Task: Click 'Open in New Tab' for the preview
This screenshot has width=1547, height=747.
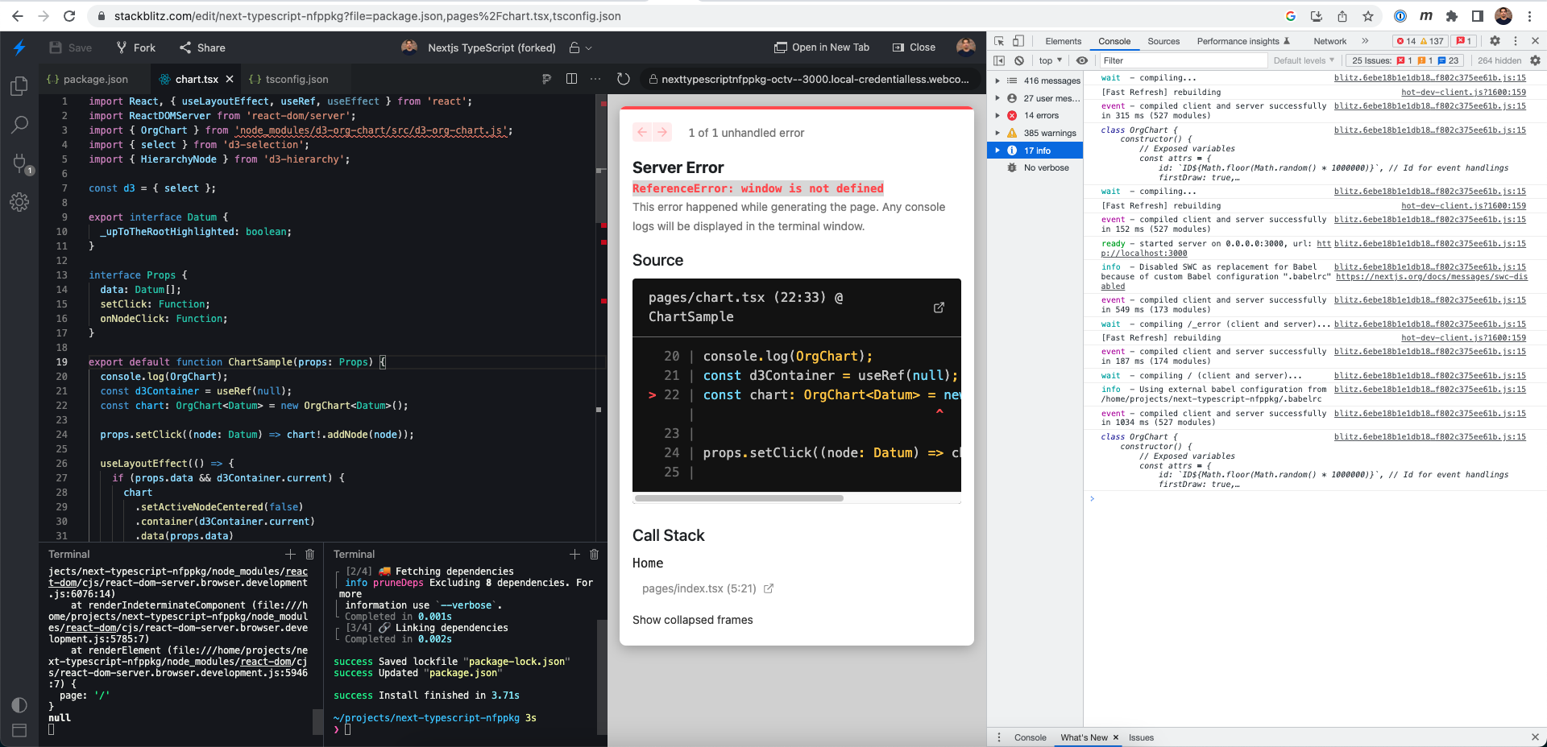Action: (821, 47)
